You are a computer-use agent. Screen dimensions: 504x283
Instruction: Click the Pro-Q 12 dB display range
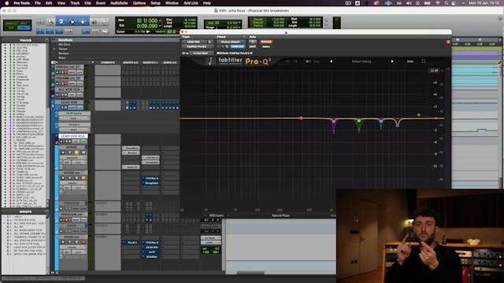(434, 70)
